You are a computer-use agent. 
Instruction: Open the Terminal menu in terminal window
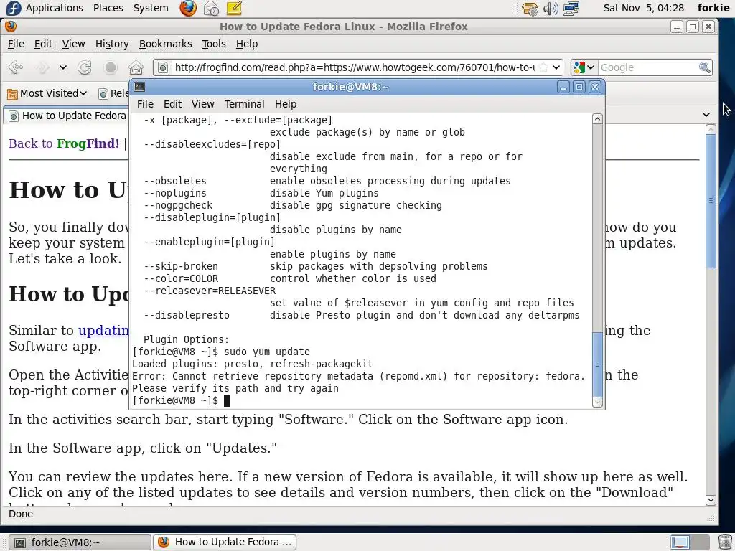click(x=244, y=104)
